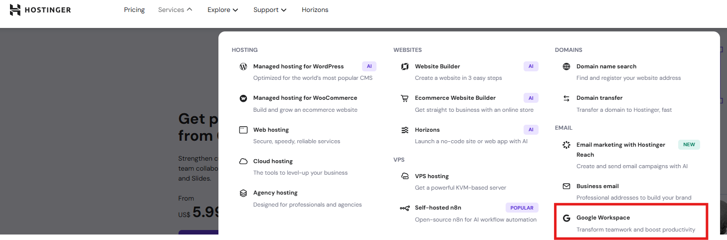The height and width of the screenshot is (240, 727).
Task: Click the NEW badge beside Email marketing
Action: [x=689, y=145]
